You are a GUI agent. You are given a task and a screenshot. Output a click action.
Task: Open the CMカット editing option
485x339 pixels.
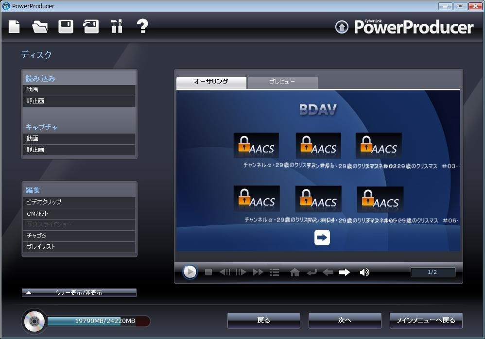79,213
